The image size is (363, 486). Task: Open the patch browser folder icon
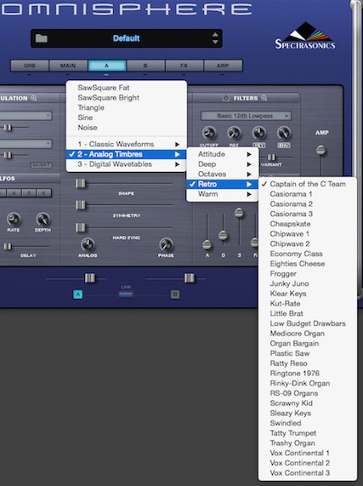pyautogui.click(x=41, y=38)
